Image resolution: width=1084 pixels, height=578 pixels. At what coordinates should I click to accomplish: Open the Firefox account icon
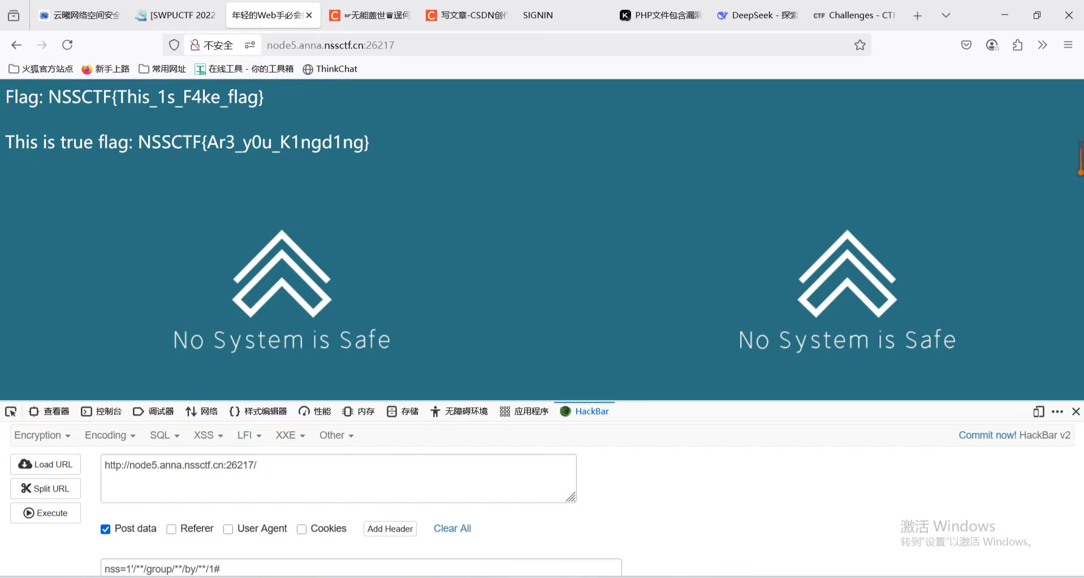point(992,45)
